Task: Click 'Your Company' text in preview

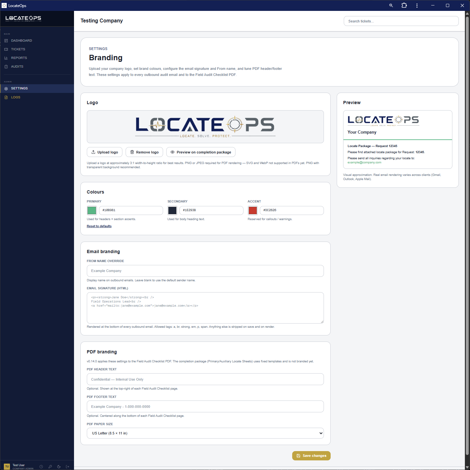Action: click(362, 132)
